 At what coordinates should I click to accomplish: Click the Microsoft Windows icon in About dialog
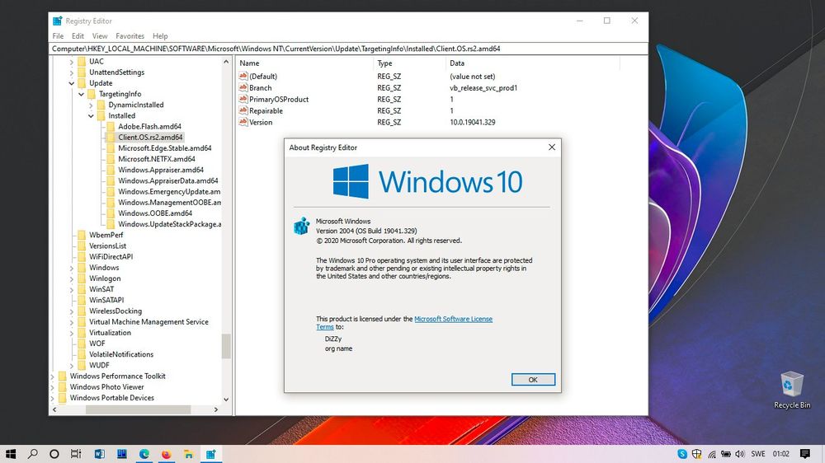click(301, 226)
